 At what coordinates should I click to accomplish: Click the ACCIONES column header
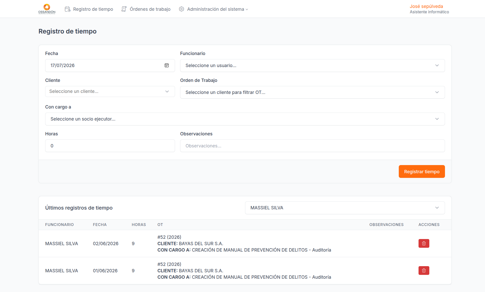coord(429,225)
